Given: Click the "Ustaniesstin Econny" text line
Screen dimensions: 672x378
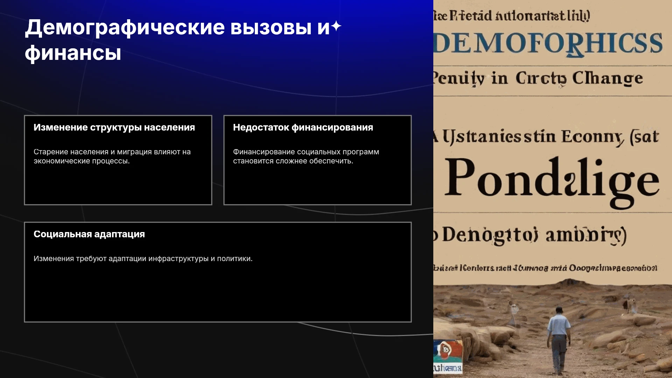Looking at the screenshot, I should (x=547, y=136).
